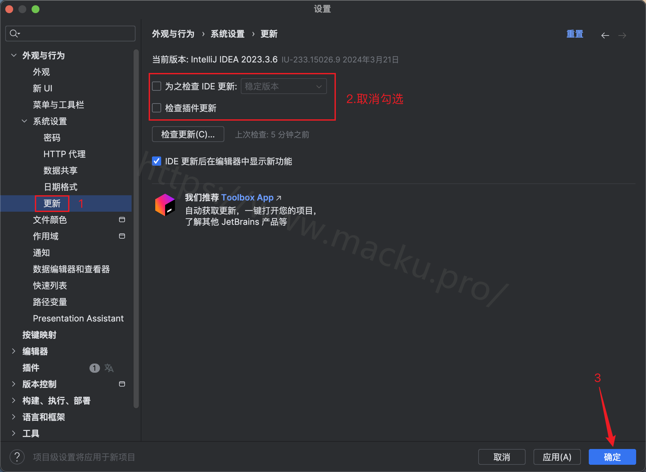The height and width of the screenshot is (472, 646).
Task: Expand the 工具 section
Action: coord(14,433)
